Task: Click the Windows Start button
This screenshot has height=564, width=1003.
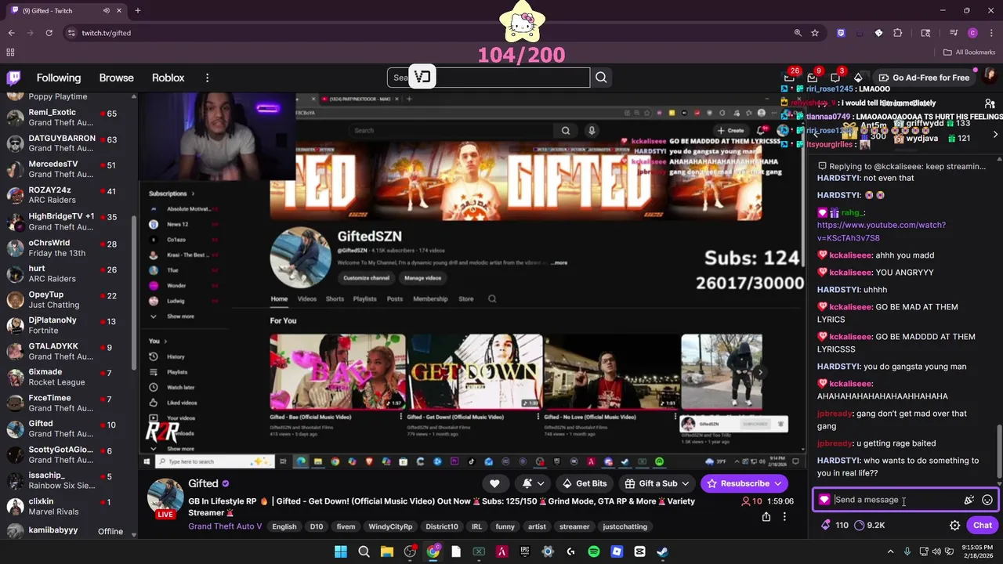Action: point(341,551)
